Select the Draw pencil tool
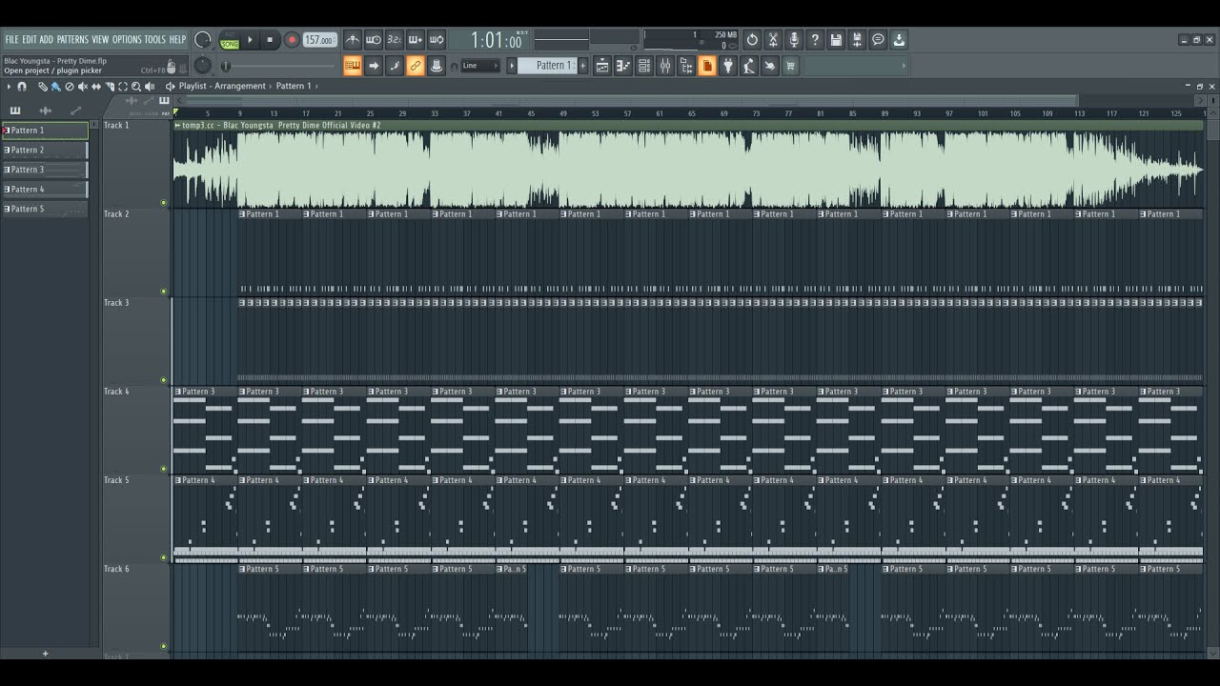 pos(43,87)
